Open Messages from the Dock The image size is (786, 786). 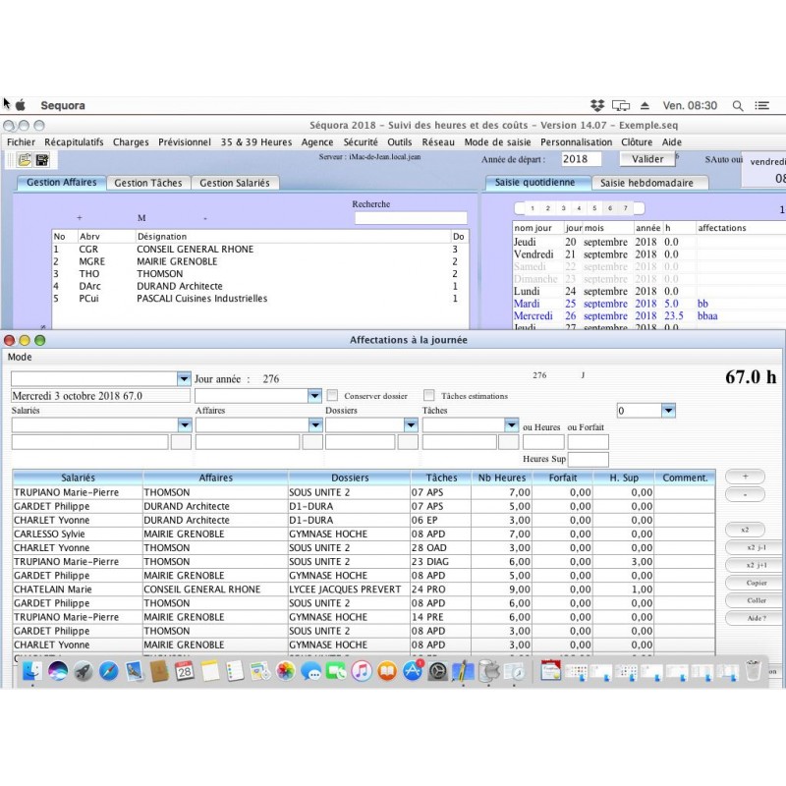(x=310, y=671)
